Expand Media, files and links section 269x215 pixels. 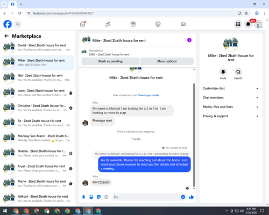[x=231, y=107]
